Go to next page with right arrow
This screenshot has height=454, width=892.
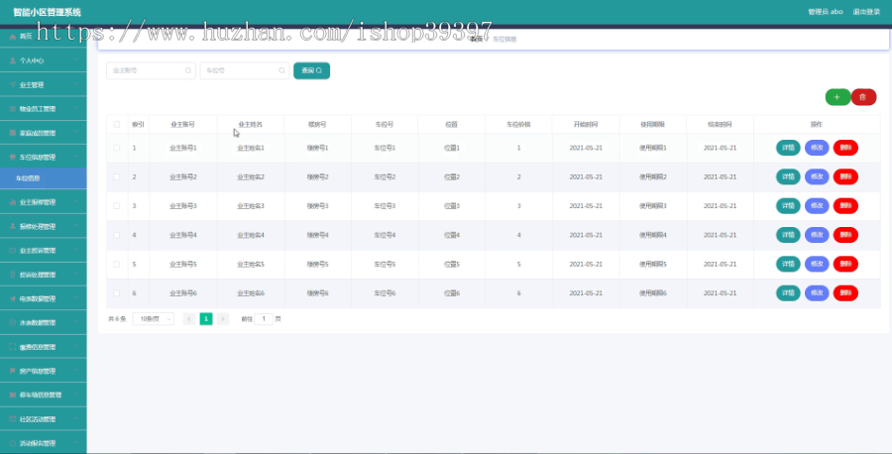(223, 319)
